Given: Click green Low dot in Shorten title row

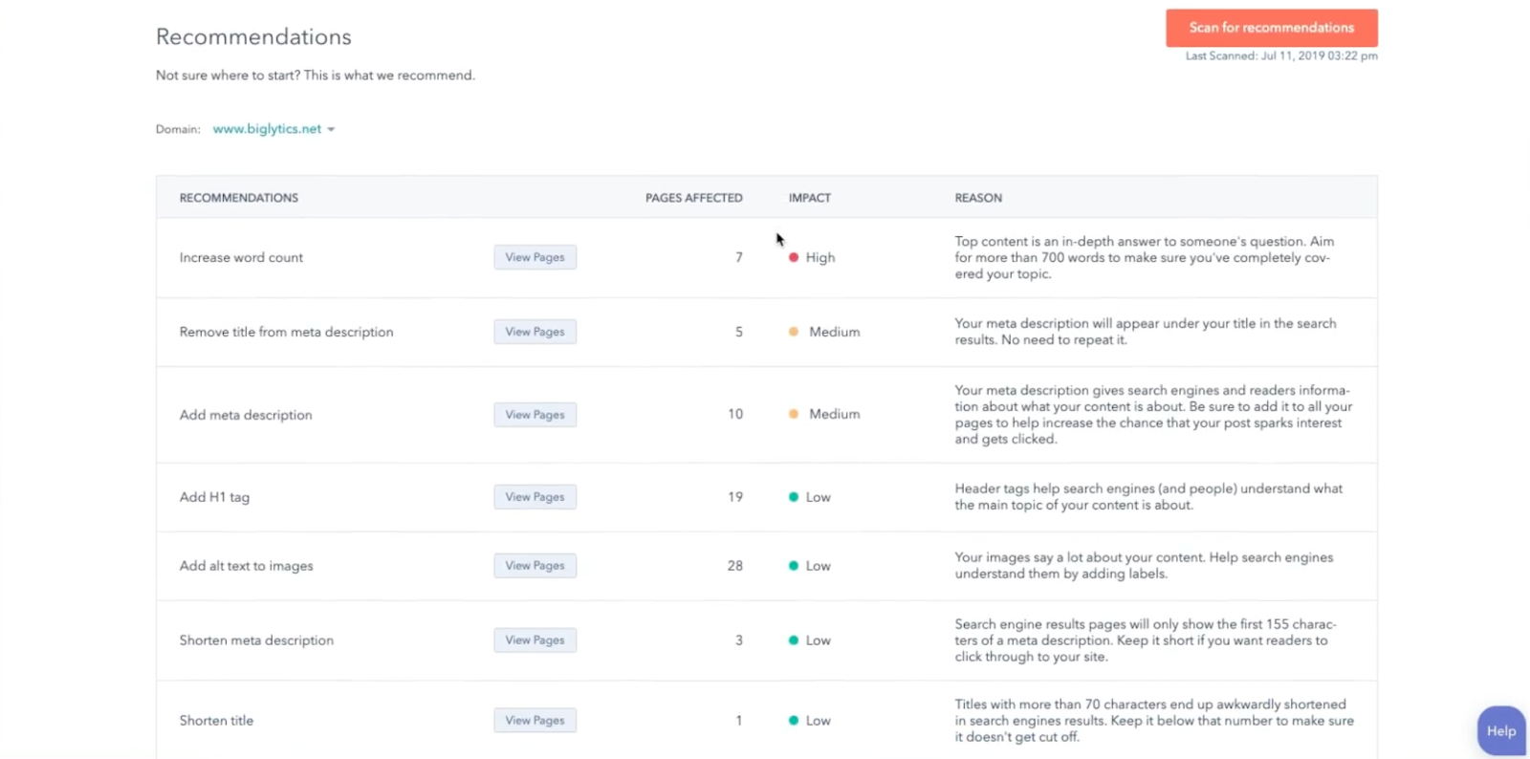Looking at the screenshot, I should coord(794,721).
